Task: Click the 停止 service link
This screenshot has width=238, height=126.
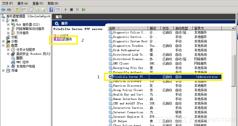Action: (57, 36)
